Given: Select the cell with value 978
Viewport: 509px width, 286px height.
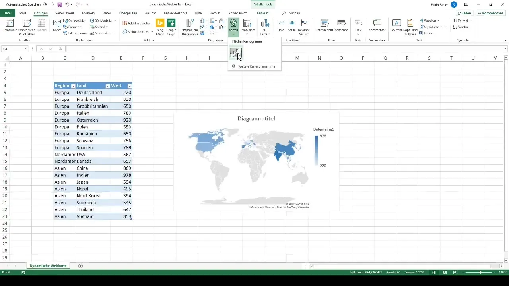Looking at the screenshot, I should coord(121,175).
